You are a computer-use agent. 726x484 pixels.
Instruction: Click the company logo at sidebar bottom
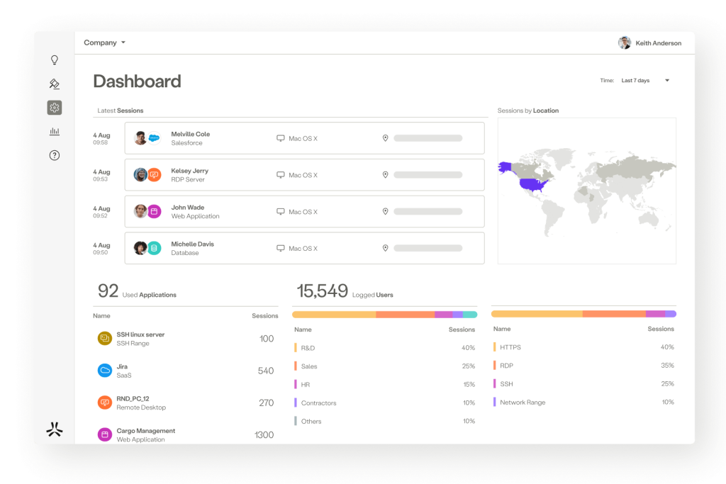(55, 429)
